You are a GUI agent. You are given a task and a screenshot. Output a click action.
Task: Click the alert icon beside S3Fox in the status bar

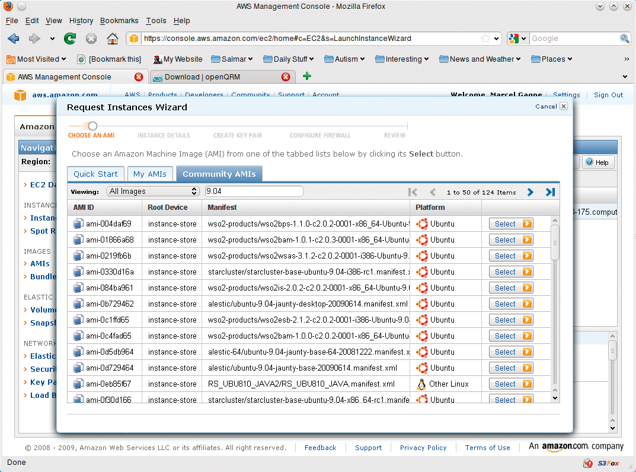tap(588, 463)
